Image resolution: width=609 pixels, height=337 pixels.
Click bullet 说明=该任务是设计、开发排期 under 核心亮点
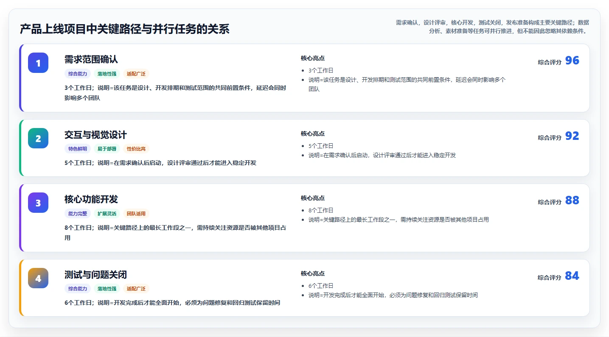[407, 84]
